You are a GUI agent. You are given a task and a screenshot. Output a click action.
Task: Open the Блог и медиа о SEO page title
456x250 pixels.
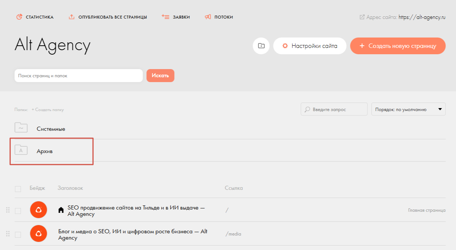point(133,235)
